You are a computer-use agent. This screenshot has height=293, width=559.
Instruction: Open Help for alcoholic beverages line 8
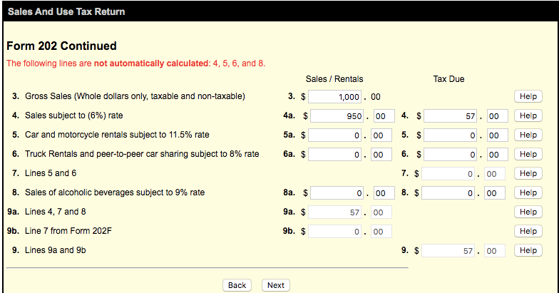tap(528, 192)
